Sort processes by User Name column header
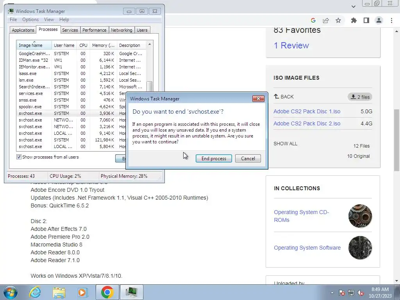This screenshot has width=400, height=300. (x=64, y=45)
